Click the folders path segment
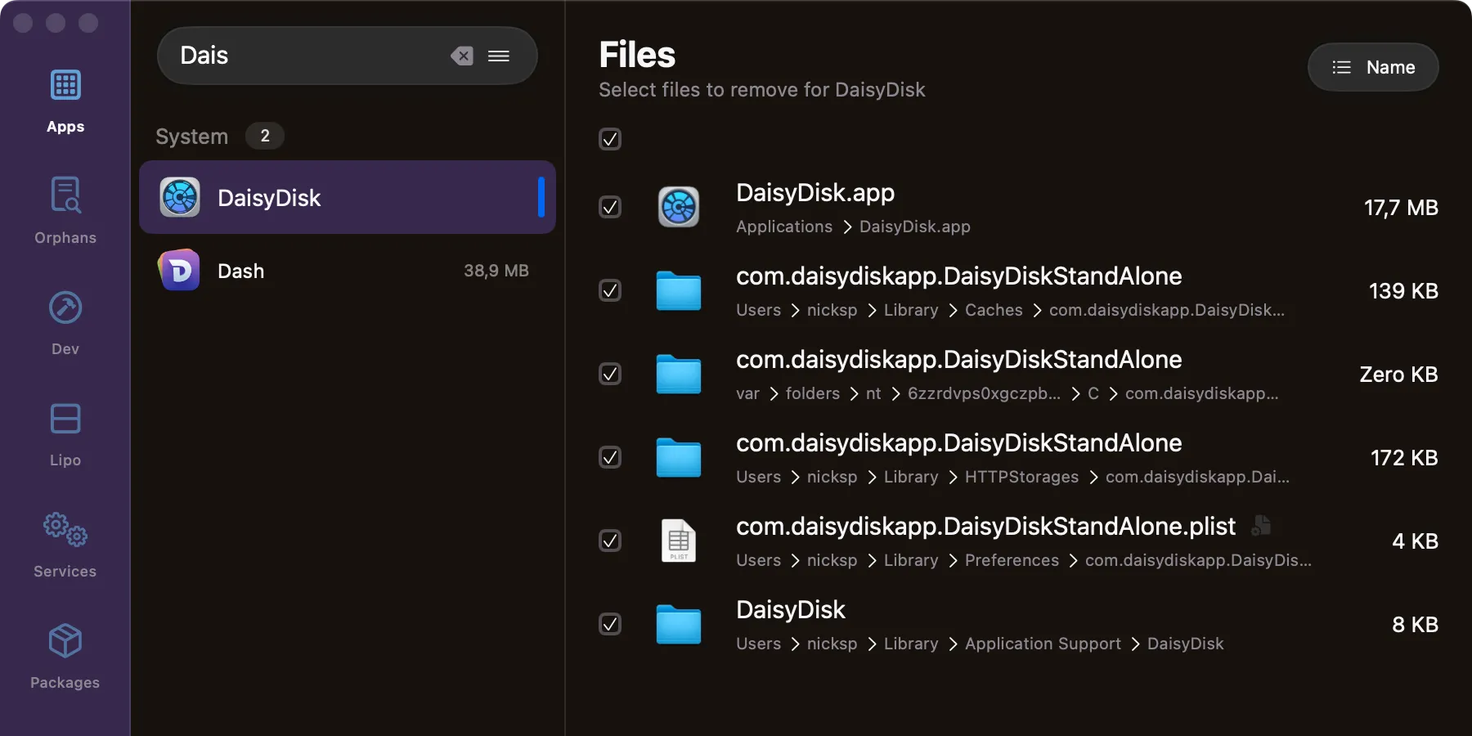 [813, 393]
